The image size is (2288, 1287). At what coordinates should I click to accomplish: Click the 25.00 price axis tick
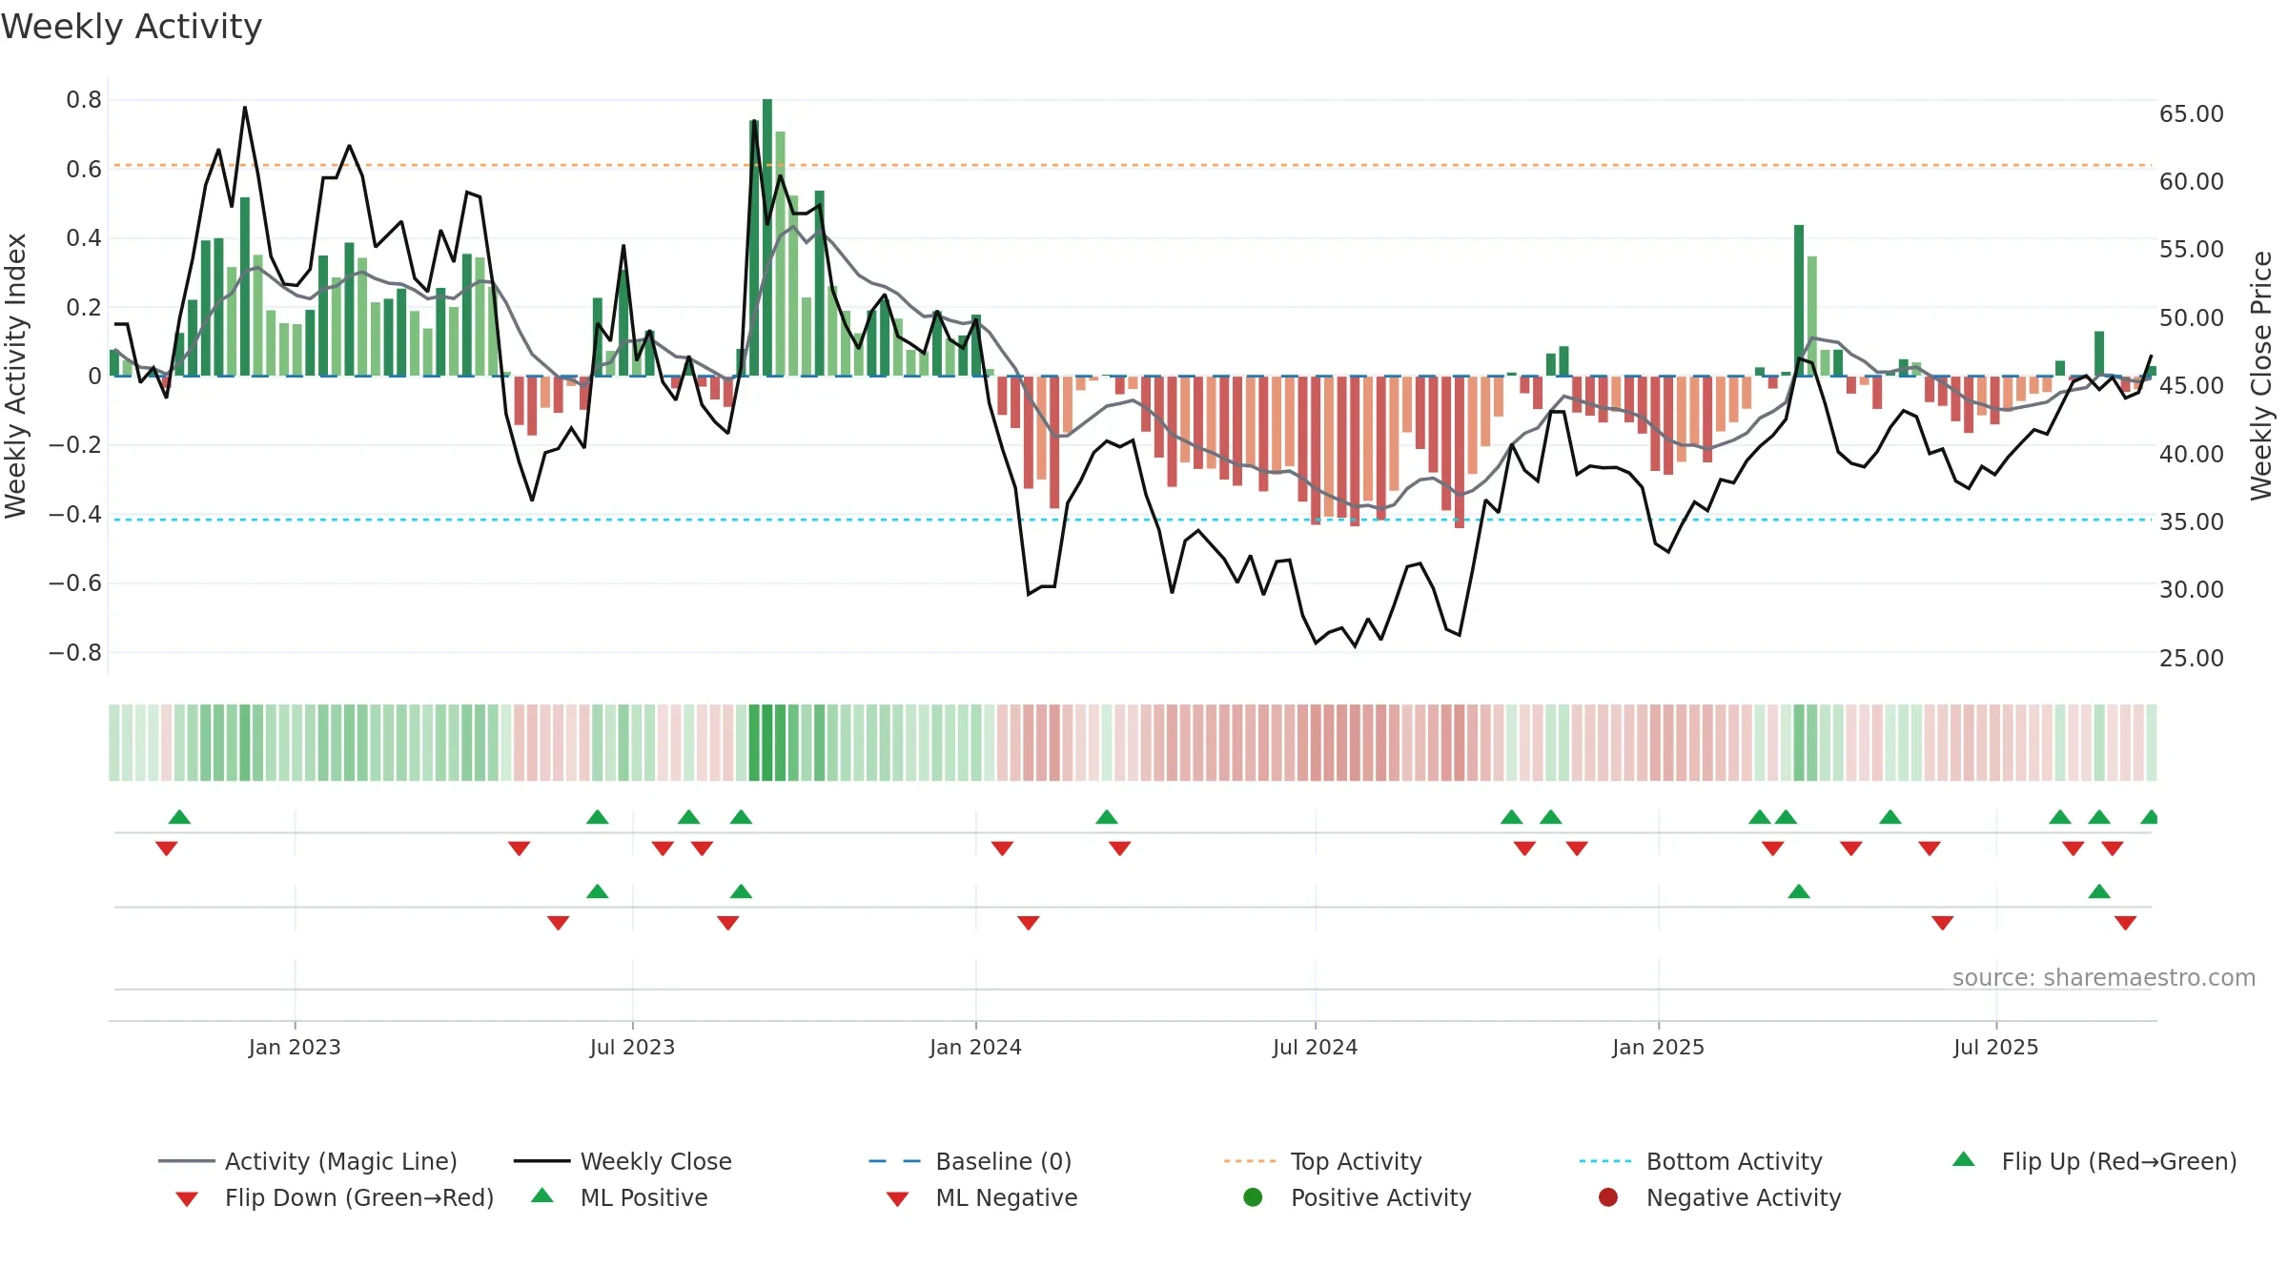click(x=2192, y=658)
